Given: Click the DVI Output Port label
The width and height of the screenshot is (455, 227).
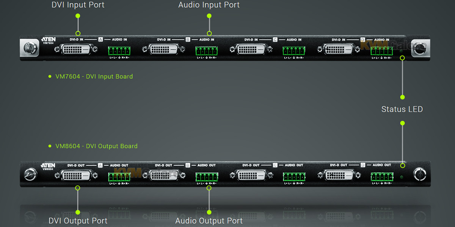Looking at the screenshot, I should click(78, 221).
